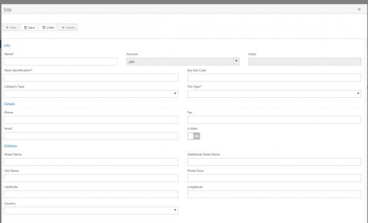368x223 pixels.
Task: Toggle the Is Main switch
Action: [193, 136]
